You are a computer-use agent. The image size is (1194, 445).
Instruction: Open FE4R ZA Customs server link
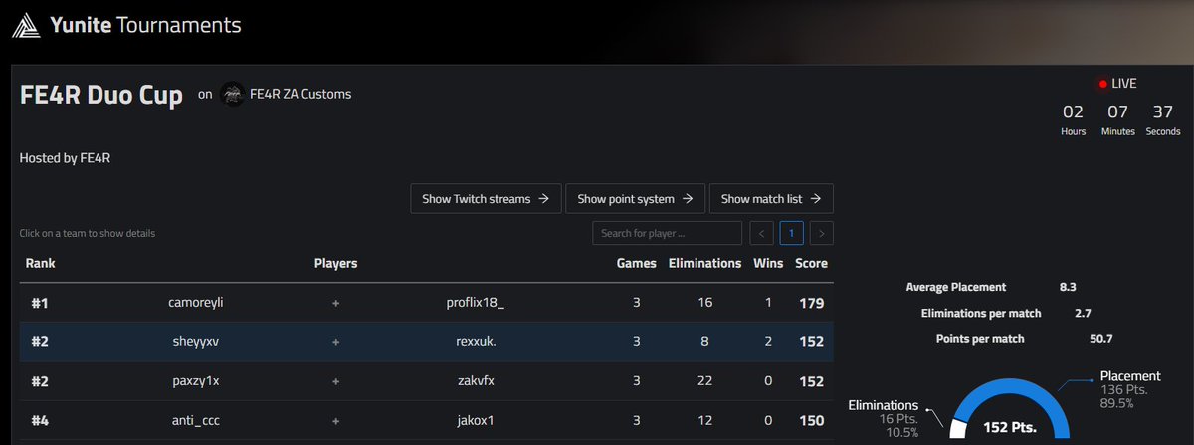301,94
